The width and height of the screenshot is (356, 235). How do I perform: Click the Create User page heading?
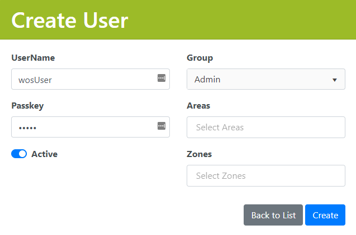(70, 20)
